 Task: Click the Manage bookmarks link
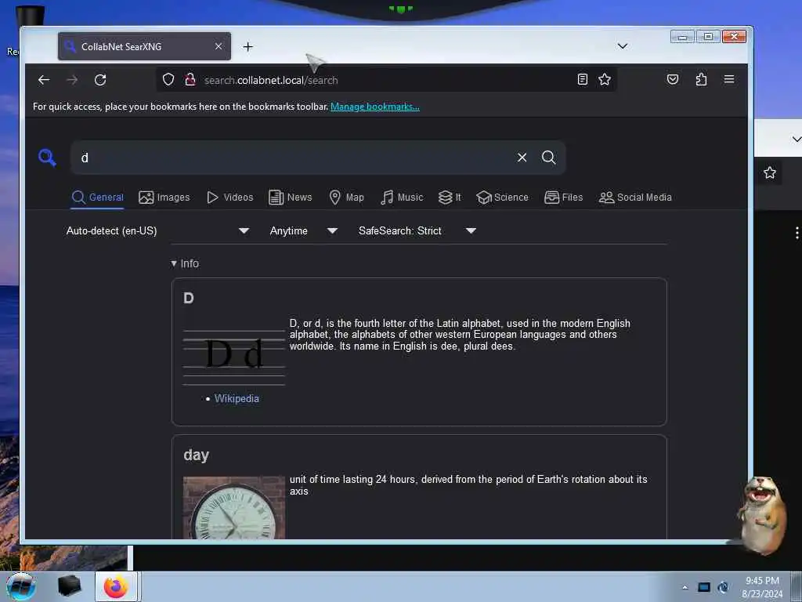click(375, 107)
